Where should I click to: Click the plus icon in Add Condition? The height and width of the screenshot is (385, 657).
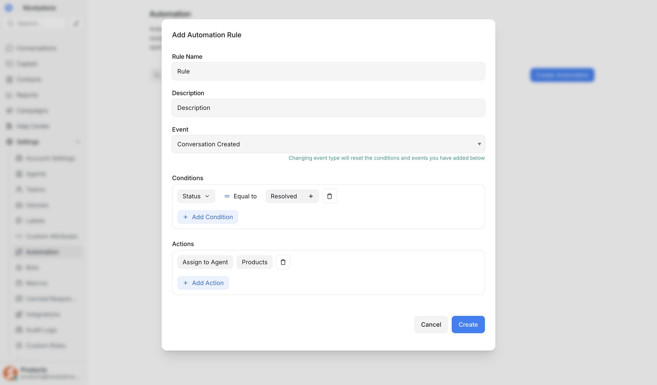(186, 217)
